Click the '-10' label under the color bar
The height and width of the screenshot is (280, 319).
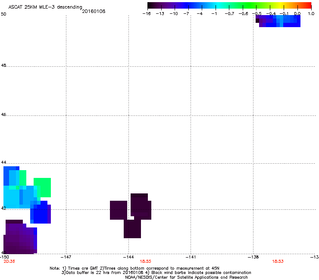tap(174, 14)
